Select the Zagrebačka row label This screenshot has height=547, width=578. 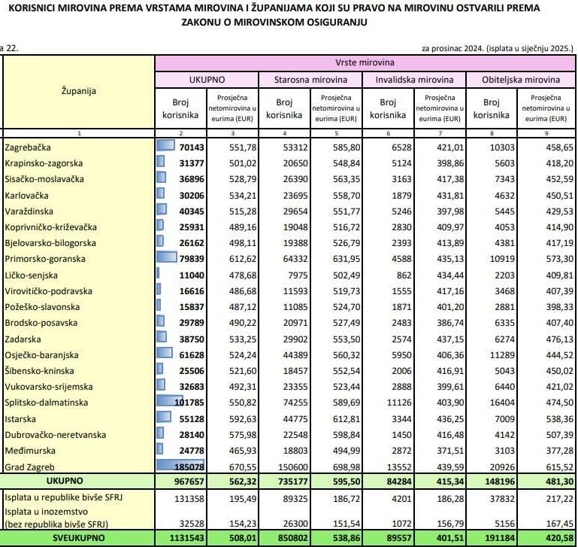click(33, 147)
